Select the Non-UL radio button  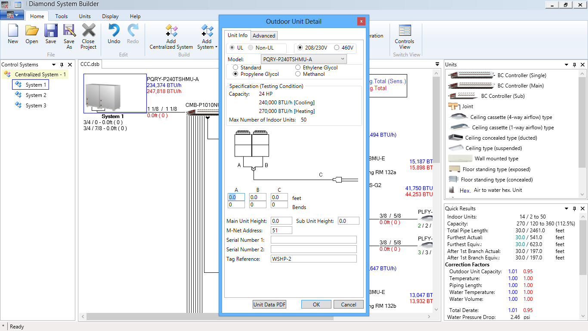[251, 48]
